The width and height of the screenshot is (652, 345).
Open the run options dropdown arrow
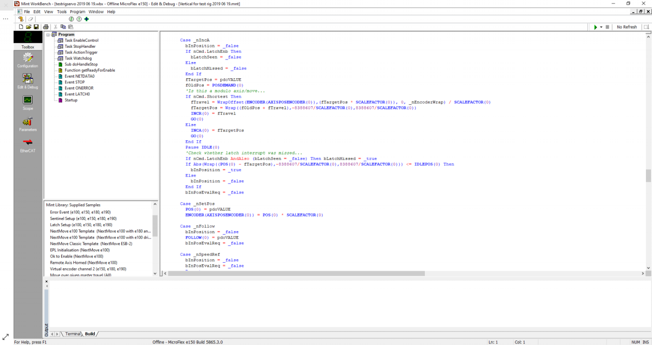click(601, 27)
